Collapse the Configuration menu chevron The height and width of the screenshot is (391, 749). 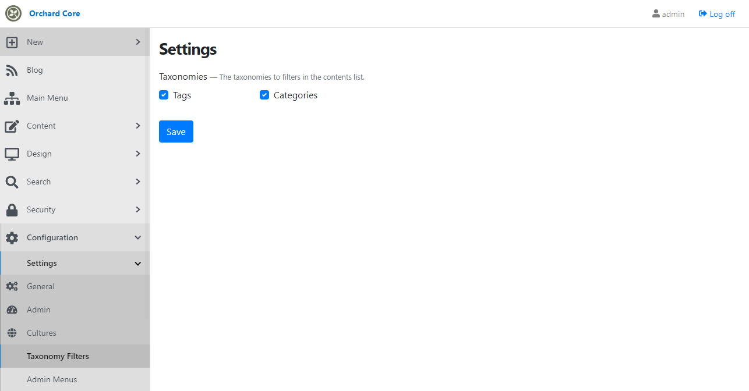point(138,237)
